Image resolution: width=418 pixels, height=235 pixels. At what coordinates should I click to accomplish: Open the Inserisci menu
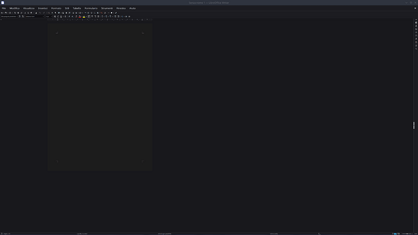tap(42, 8)
